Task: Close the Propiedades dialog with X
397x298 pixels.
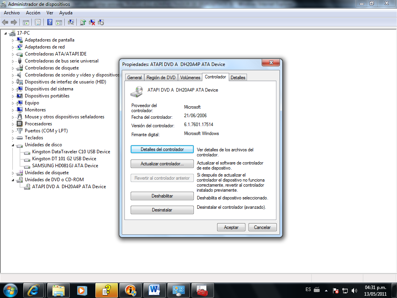Action: pyautogui.click(x=271, y=62)
